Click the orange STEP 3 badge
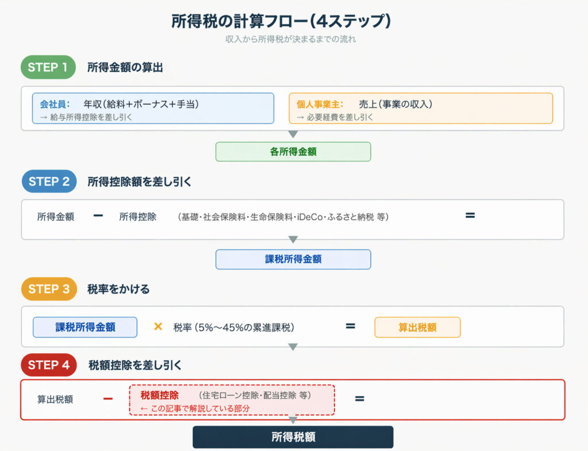Viewport: 588px width, 451px height. click(x=49, y=289)
